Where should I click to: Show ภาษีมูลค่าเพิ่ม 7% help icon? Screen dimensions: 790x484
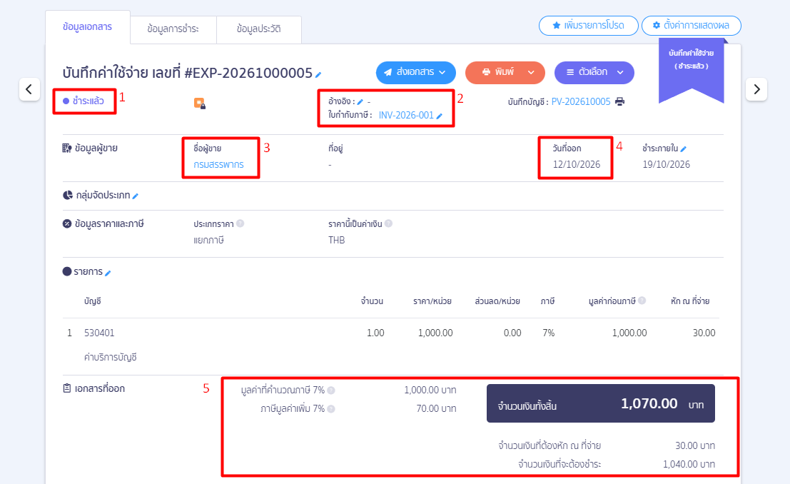[x=331, y=409]
